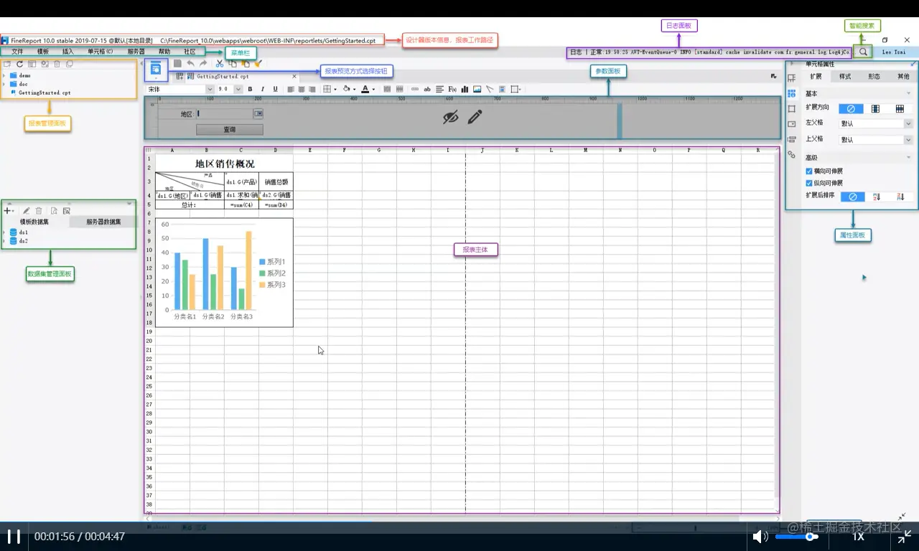Expand the ds1 dataset node
Screen dimensions: 919x551
4,232
